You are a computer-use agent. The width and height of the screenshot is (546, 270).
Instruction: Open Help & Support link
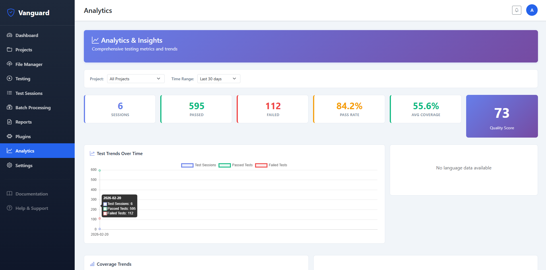[x=32, y=208]
